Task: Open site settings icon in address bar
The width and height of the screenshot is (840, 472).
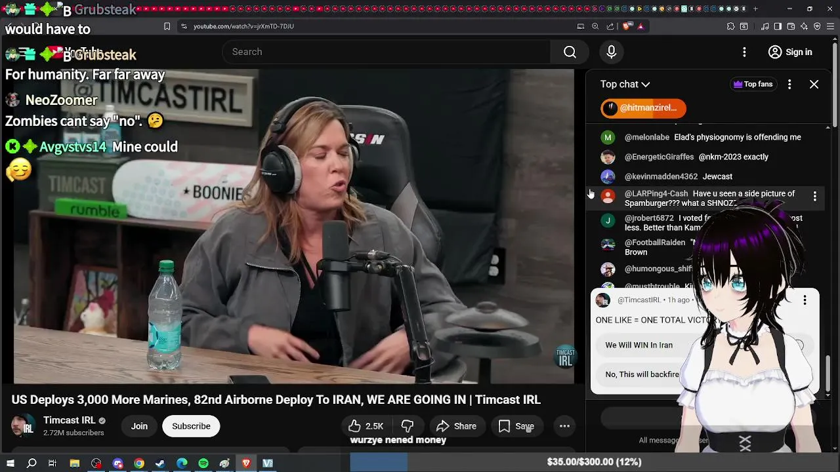Action: tap(184, 26)
